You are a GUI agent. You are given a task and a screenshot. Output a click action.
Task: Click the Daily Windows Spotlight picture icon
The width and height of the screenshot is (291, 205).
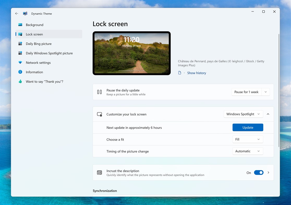[x=20, y=53]
